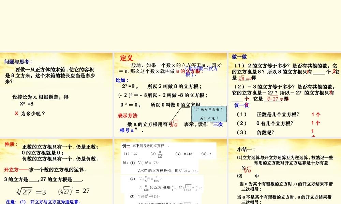Viewport: 341px width, 204px height.
Task: Click the question 0 有几个立方根?
Action: pos(275,123)
